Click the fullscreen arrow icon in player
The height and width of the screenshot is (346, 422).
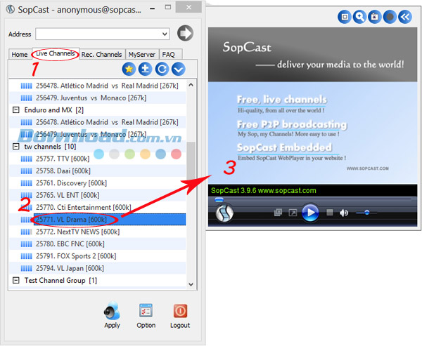point(293,213)
